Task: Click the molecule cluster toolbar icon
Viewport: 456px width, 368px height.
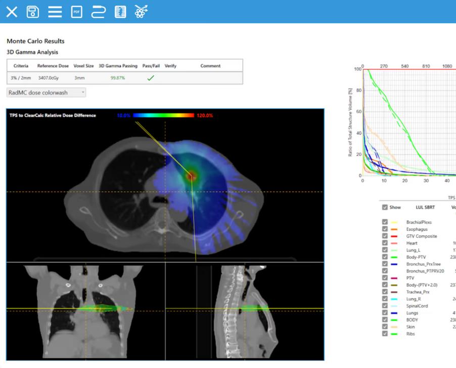Action: pyautogui.click(x=142, y=12)
